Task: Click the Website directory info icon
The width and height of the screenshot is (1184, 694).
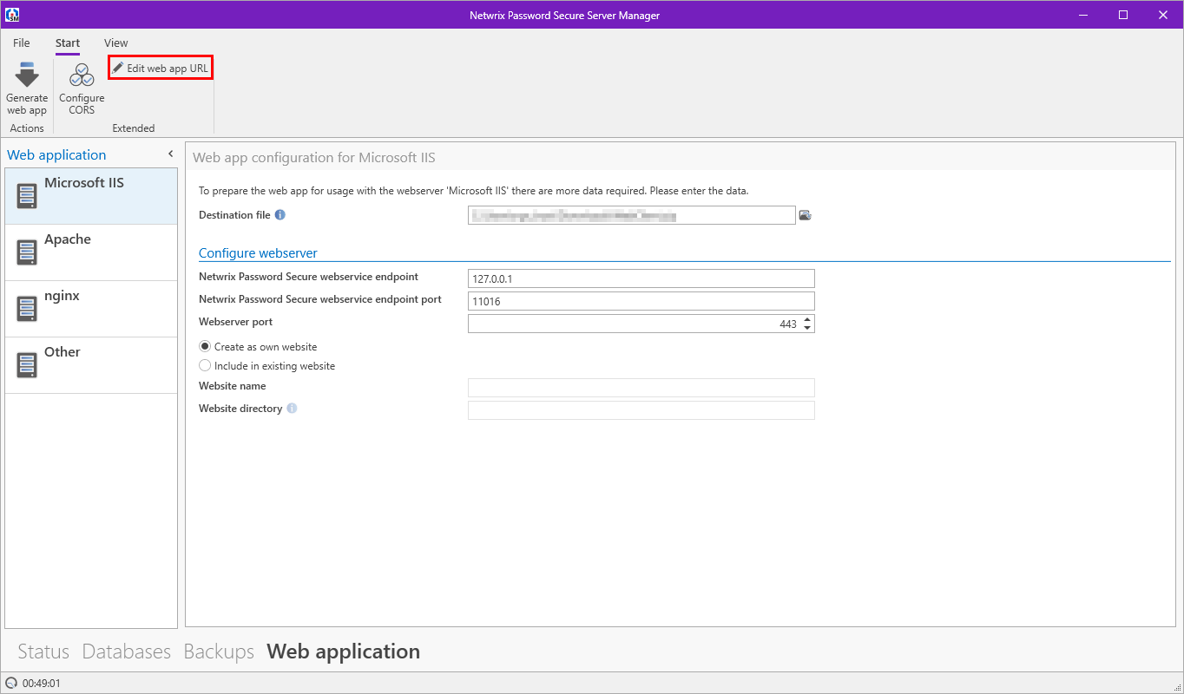Action: tap(292, 409)
